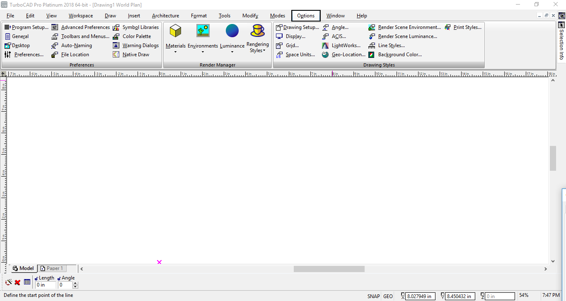Open the Draw menu
Image resolution: width=566 pixels, height=301 pixels.
coord(111,16)
